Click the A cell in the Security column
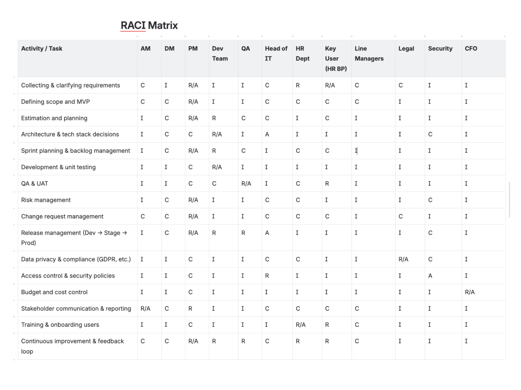 tap(430, 275)
